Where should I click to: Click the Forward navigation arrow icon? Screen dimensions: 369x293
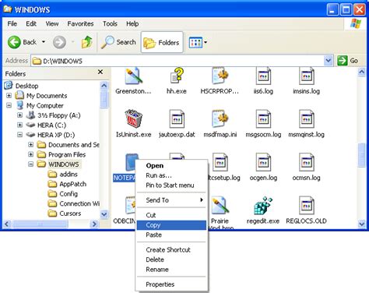click(x=59, y=42)
